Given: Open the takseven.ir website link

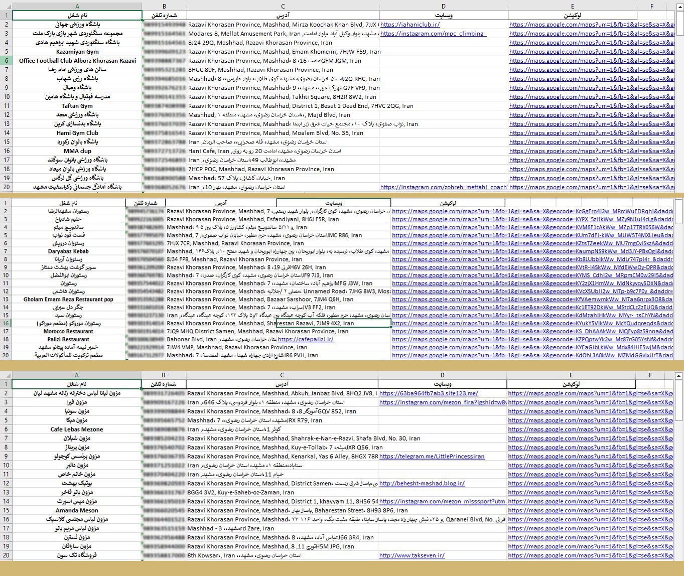Looking at the screenshot, I should click(x=412, y=555).
